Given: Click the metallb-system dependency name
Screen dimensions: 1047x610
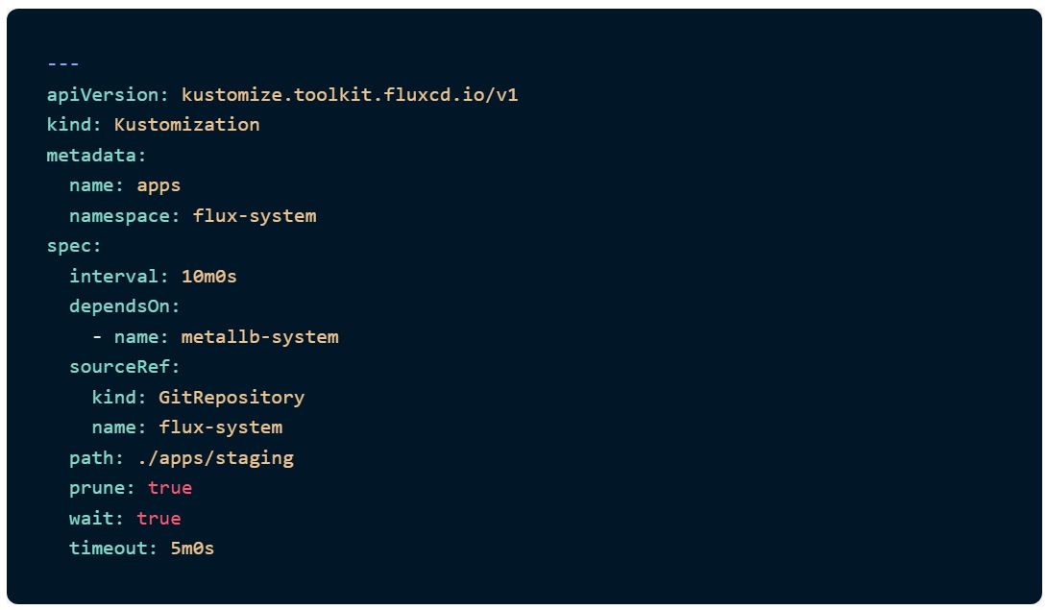Looking at the screenshot, I should [x=259, y=336].
